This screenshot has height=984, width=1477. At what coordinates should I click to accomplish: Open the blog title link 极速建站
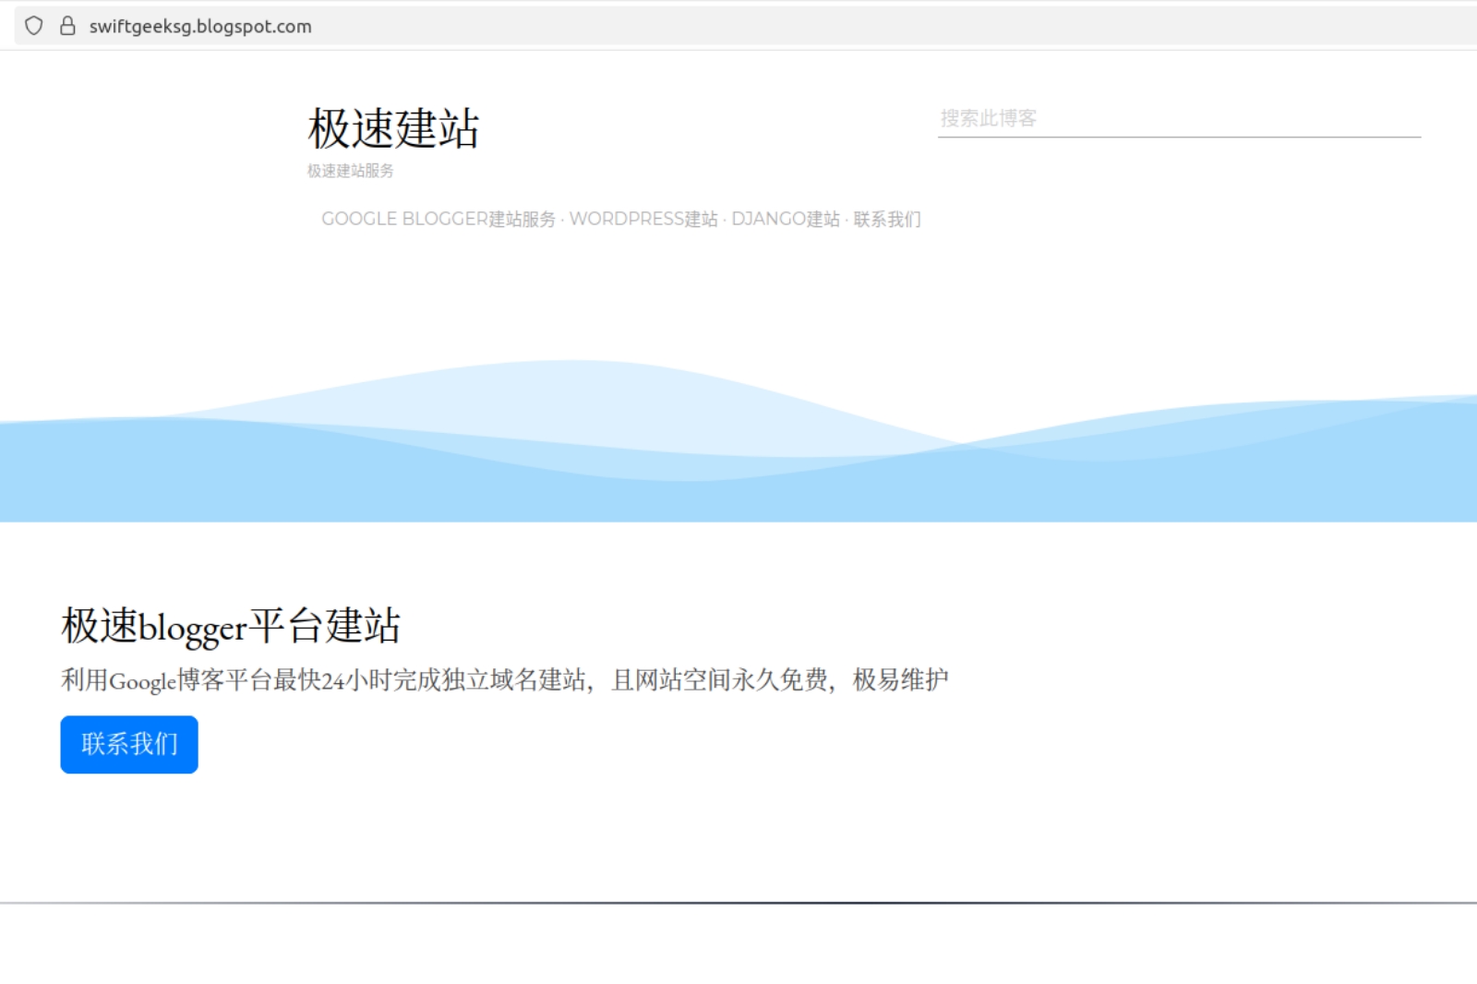tap(395, 128)
